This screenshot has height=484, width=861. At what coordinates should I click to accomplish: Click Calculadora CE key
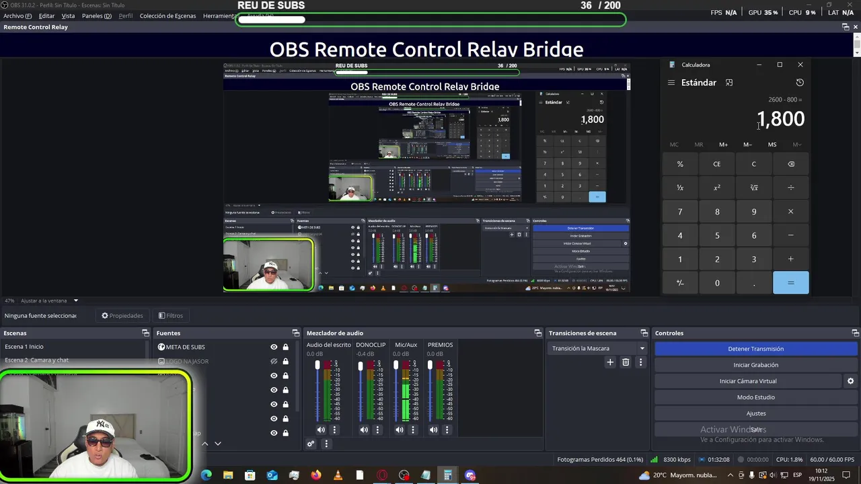[x=716, y=164]
